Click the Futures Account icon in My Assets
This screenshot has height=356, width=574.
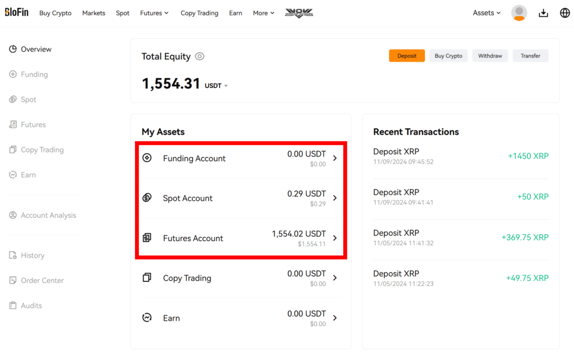pyautogui.click(x=147, y=238)
